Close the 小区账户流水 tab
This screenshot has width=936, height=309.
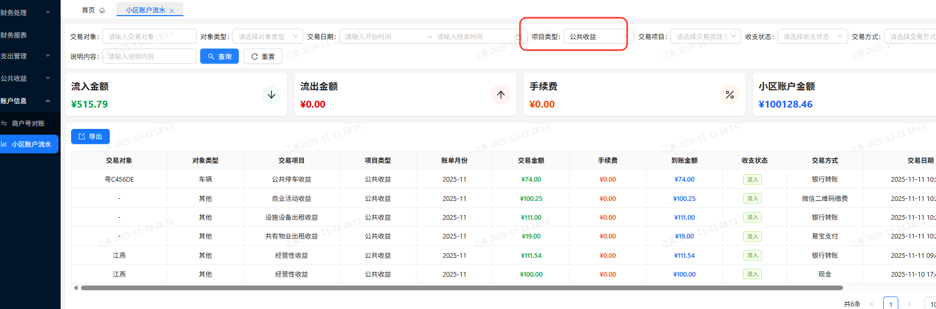[x=171, y=10]
